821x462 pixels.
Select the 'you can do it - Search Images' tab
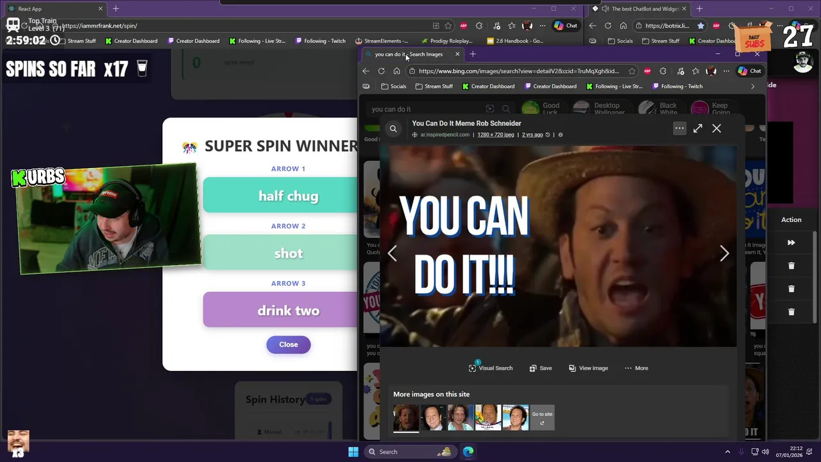[x=412, y=55]
